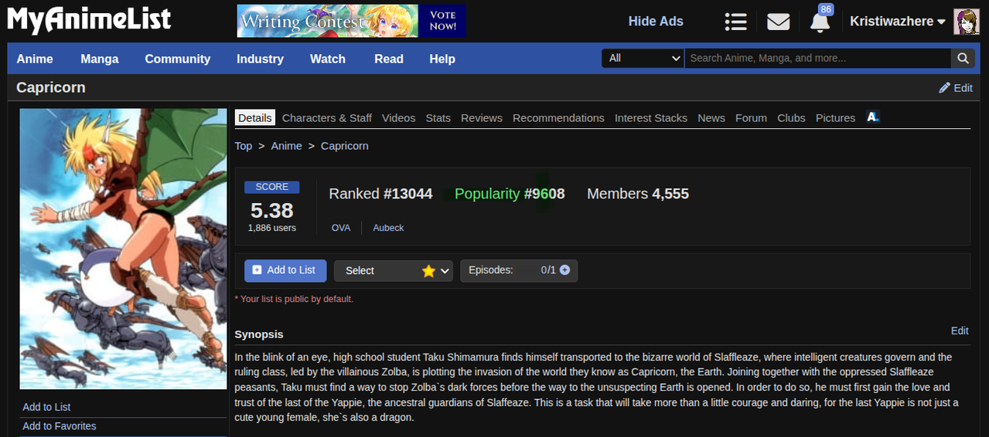Click the OVA type link

[x=341, y=228]
